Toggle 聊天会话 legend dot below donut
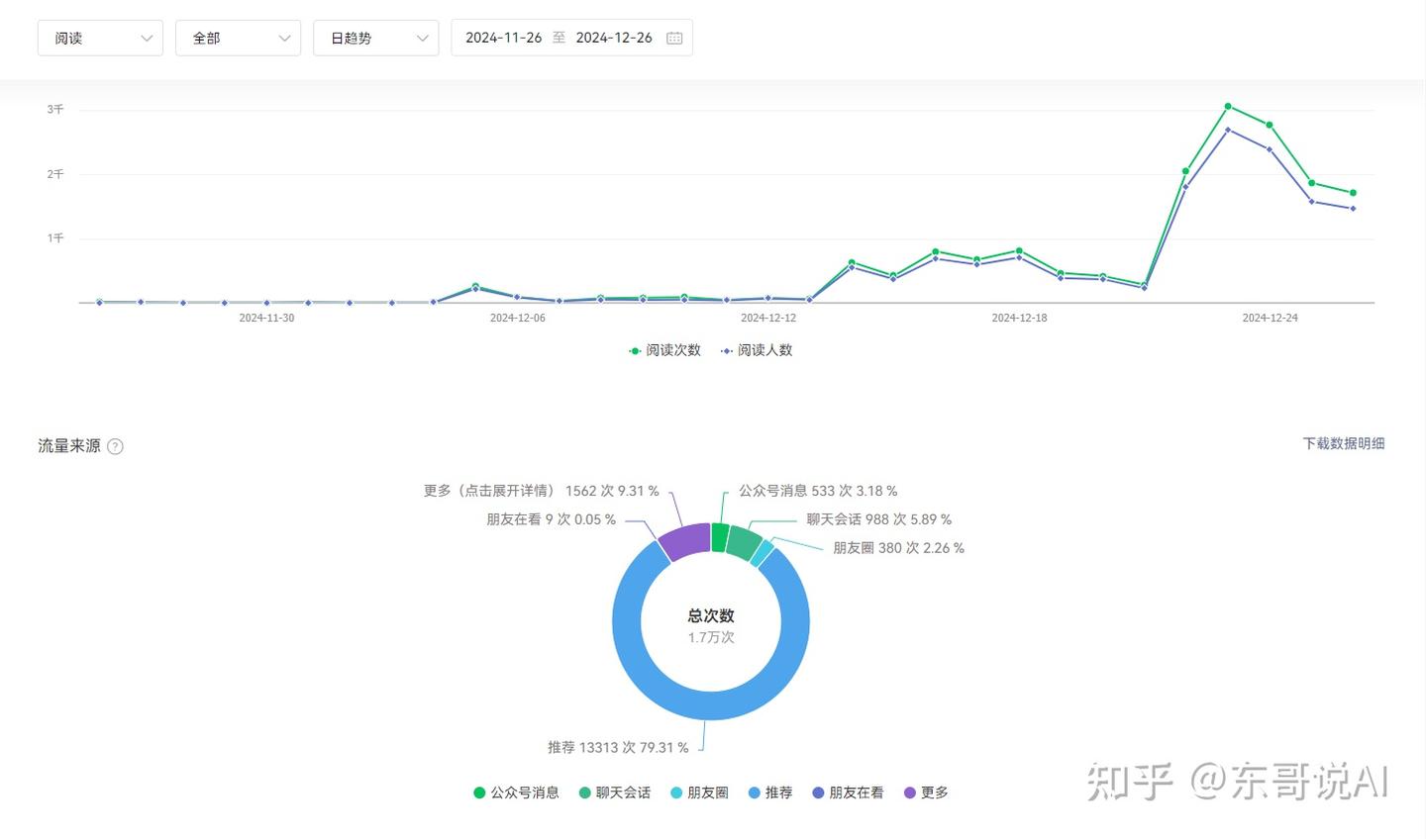Screen dimensions: 1426x839 [x=585, y=792]
